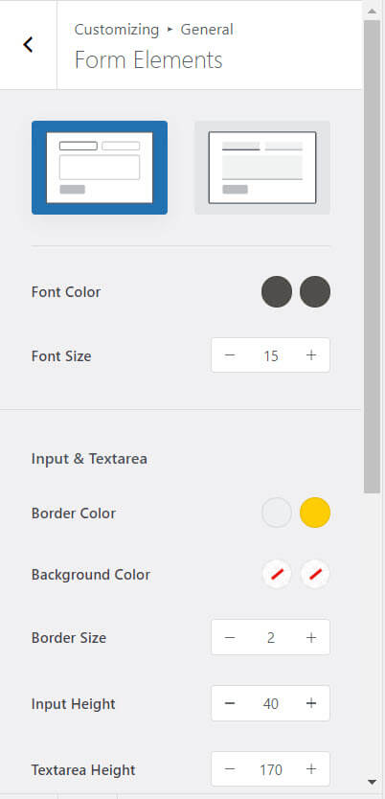Decrease Font Size with minus icon
The height and width of the screenshot is (799, 385).
[x=230, y=355]
